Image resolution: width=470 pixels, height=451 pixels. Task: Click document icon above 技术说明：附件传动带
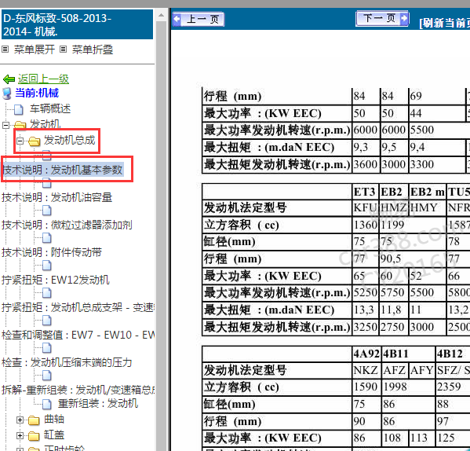point(47,238)
